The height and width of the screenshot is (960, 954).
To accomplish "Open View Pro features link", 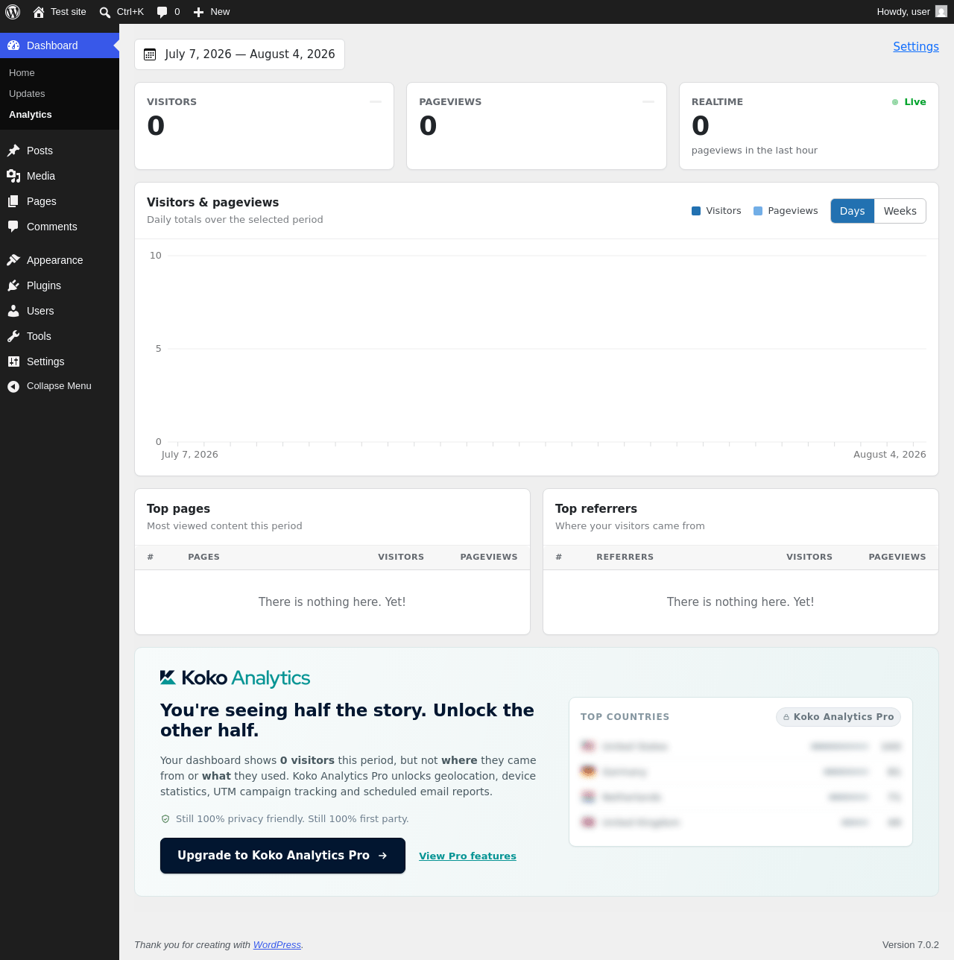I will coord(467,856).
